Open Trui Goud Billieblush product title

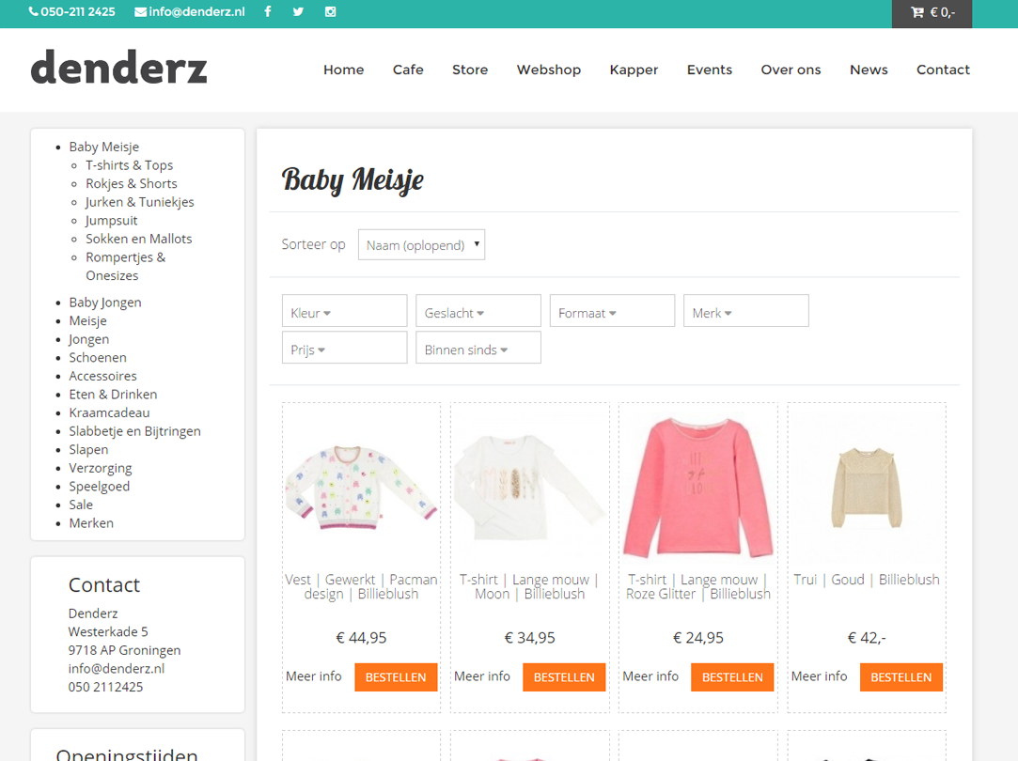[867, 580]
